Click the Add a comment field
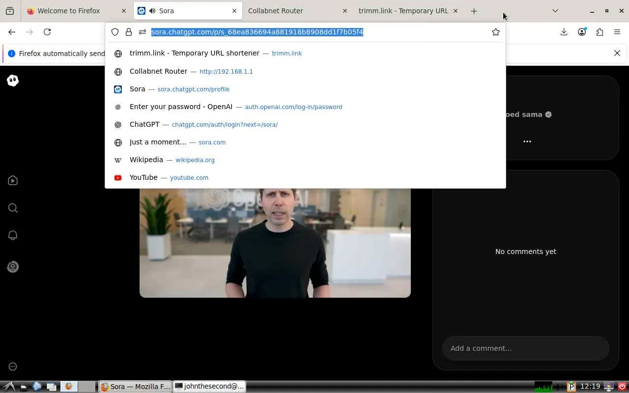Viewport: 629px width, 393px height. point(526,348)
